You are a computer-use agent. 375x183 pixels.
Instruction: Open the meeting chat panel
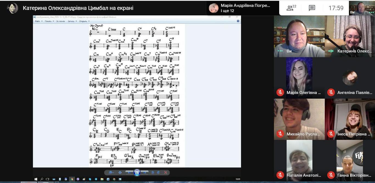[312, 8]
